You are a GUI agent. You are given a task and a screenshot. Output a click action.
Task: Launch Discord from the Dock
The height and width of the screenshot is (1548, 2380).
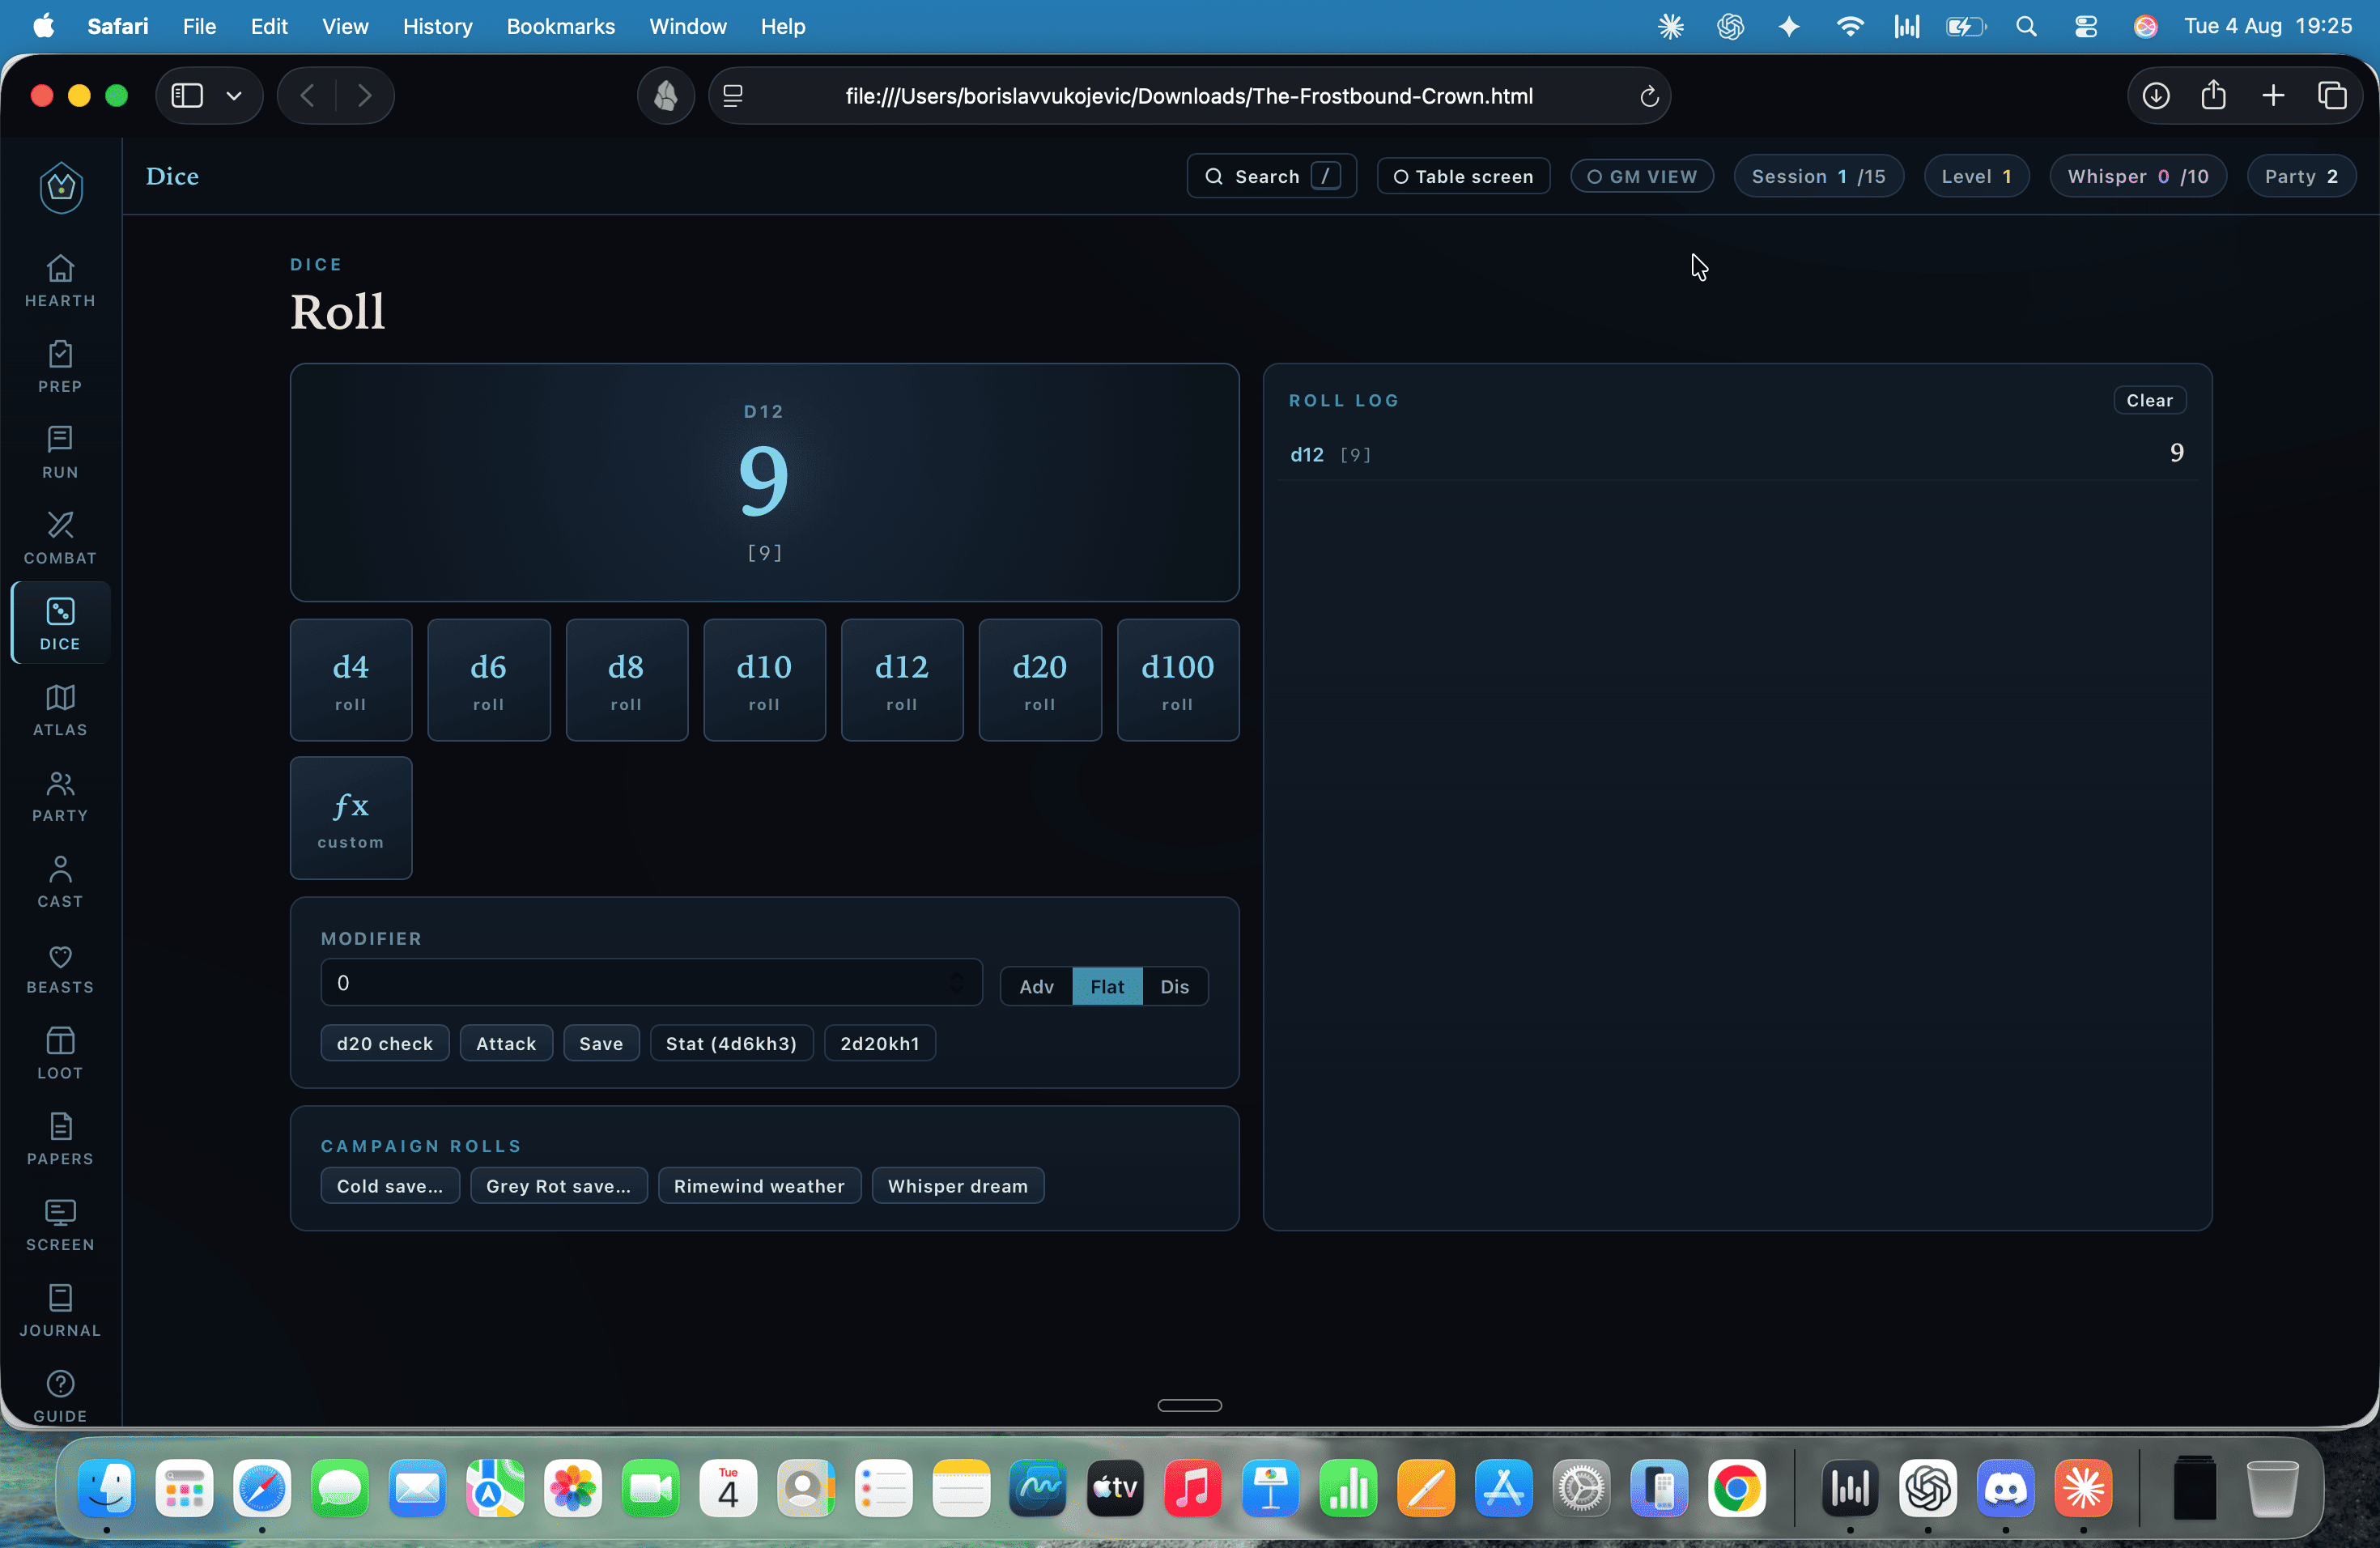pos(2005,1488)
